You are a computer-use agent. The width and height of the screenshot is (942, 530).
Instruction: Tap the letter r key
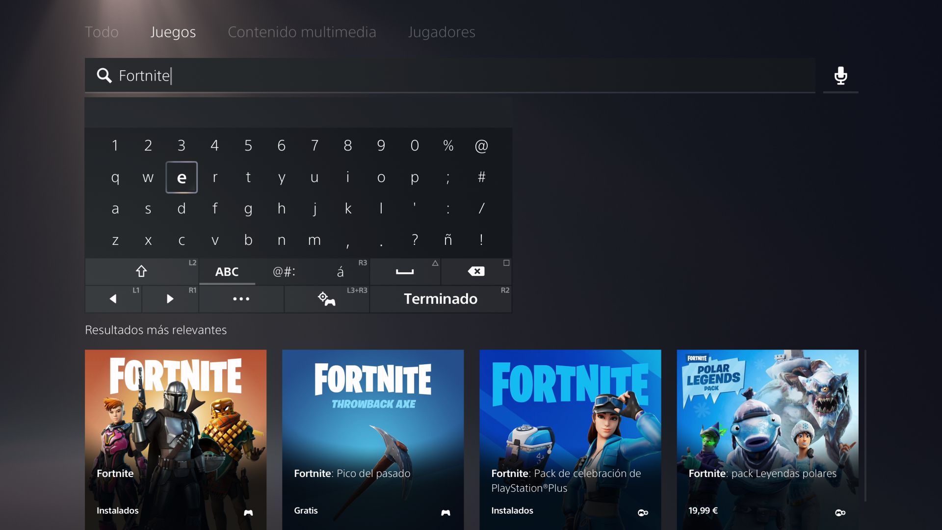coord(215,177)
